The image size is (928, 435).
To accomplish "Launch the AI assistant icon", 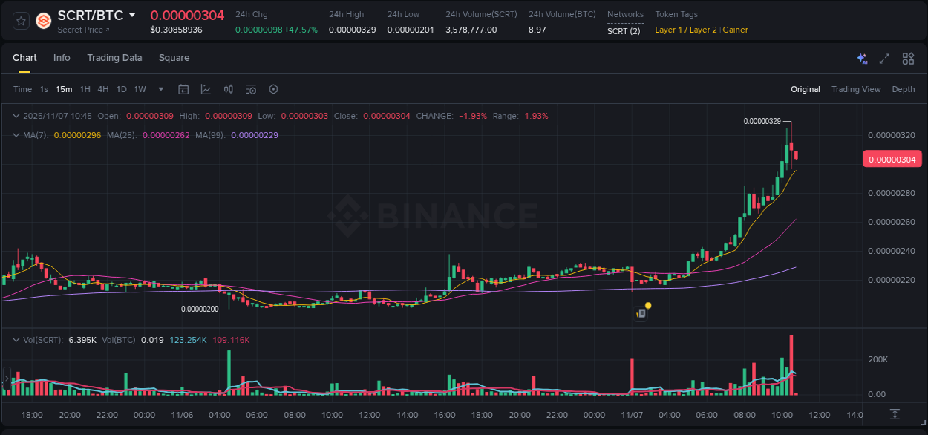I will 861,58.
